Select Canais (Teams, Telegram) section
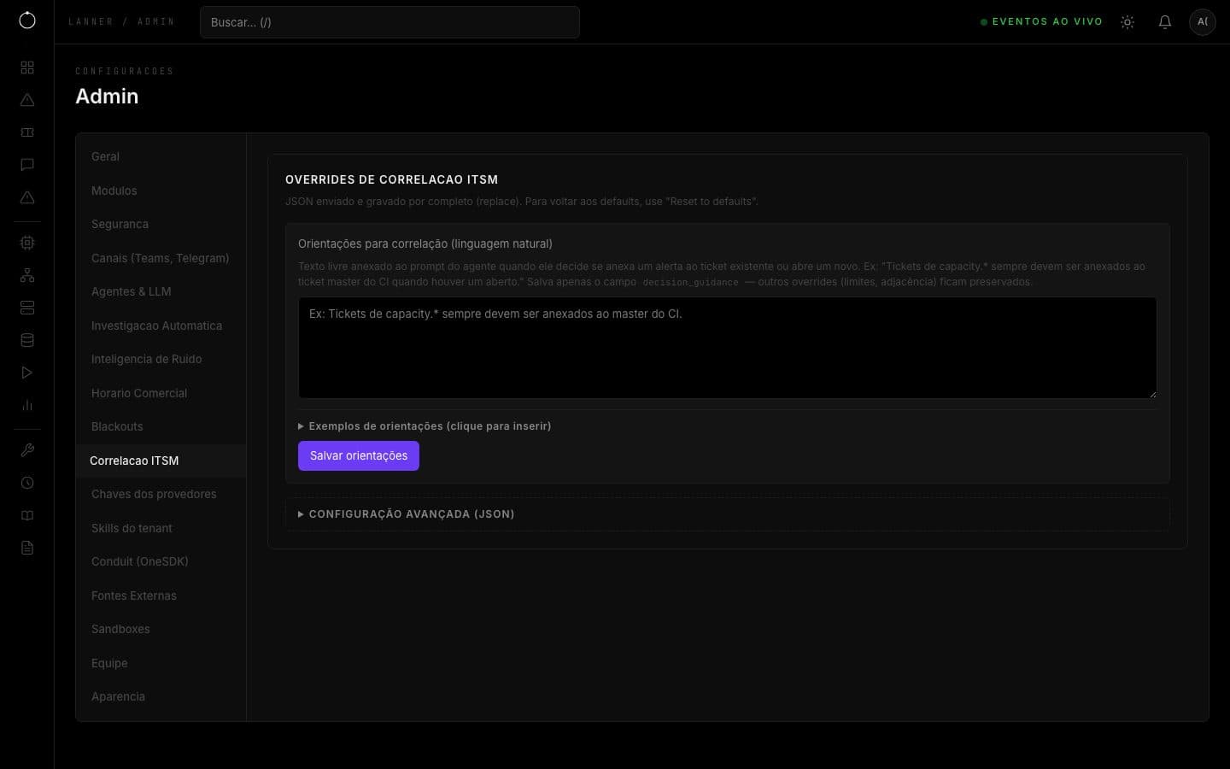Image resolution: width=1230 pixels, height=769 pixels. [161, 258]
